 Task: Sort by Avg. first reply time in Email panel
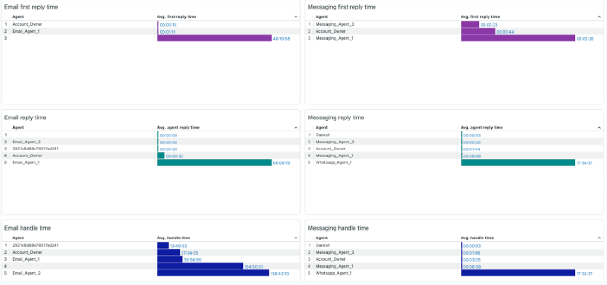click(176, 17)
